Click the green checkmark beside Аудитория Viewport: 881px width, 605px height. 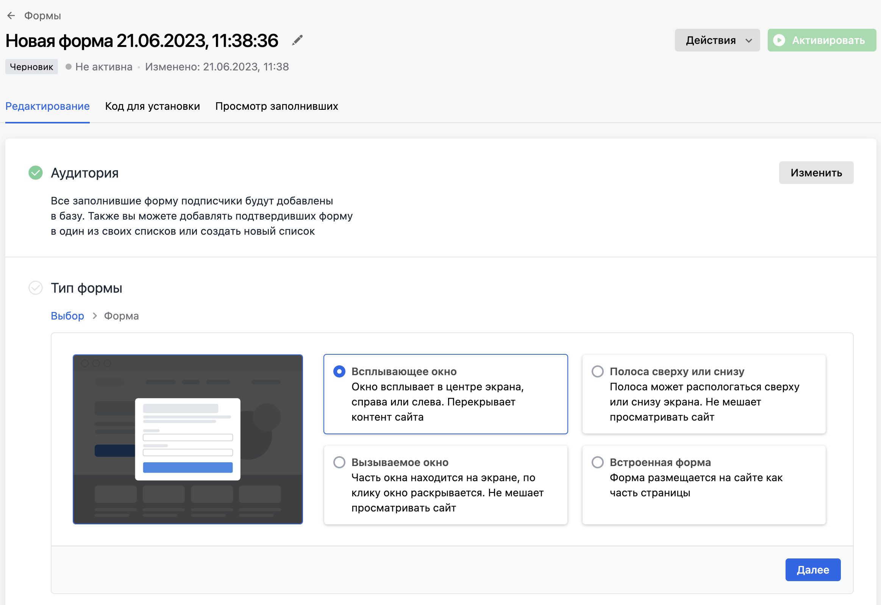(36, 173)
